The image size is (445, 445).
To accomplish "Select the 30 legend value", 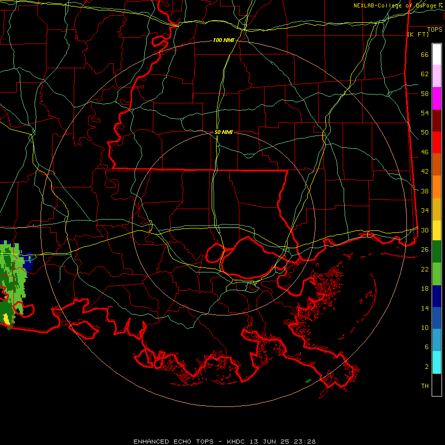I will (x=425, y=230).
